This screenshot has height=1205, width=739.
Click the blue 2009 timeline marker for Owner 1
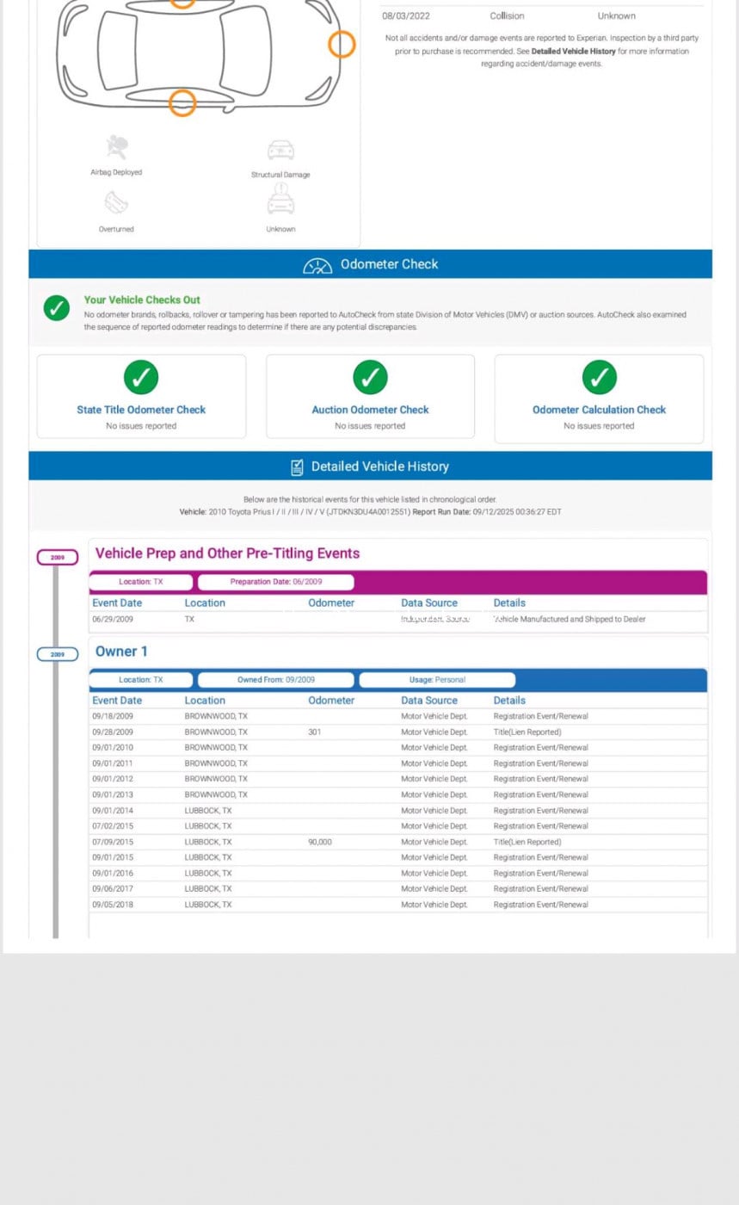(x=57, y=654)
